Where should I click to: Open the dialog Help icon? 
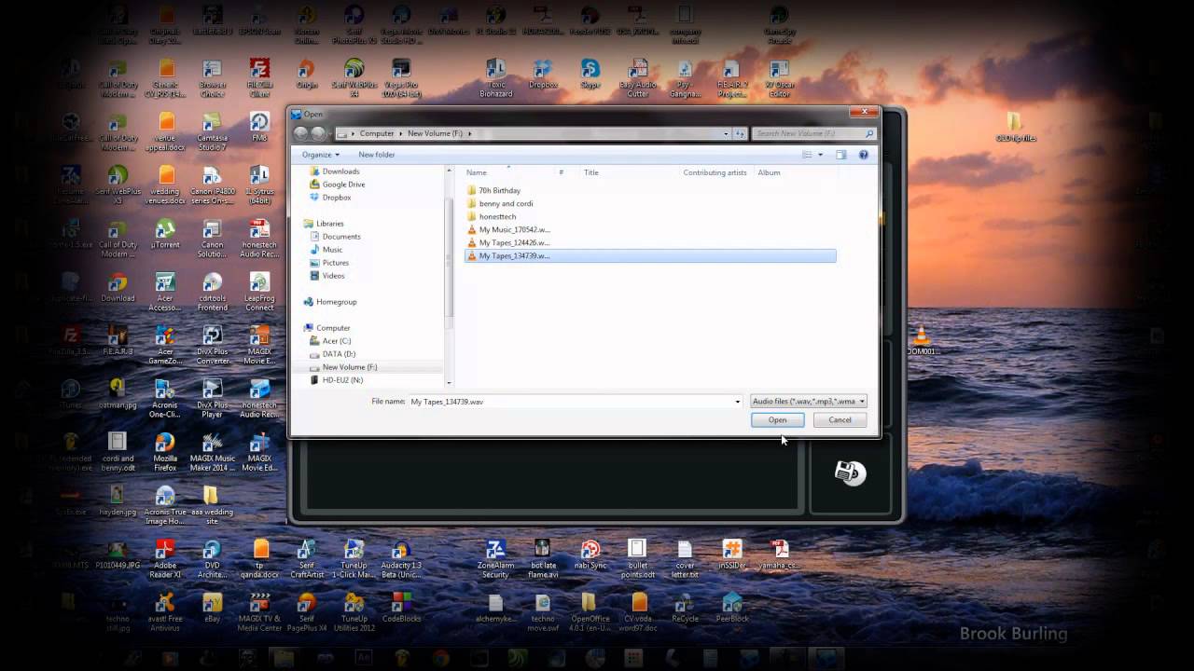point(864,155)
